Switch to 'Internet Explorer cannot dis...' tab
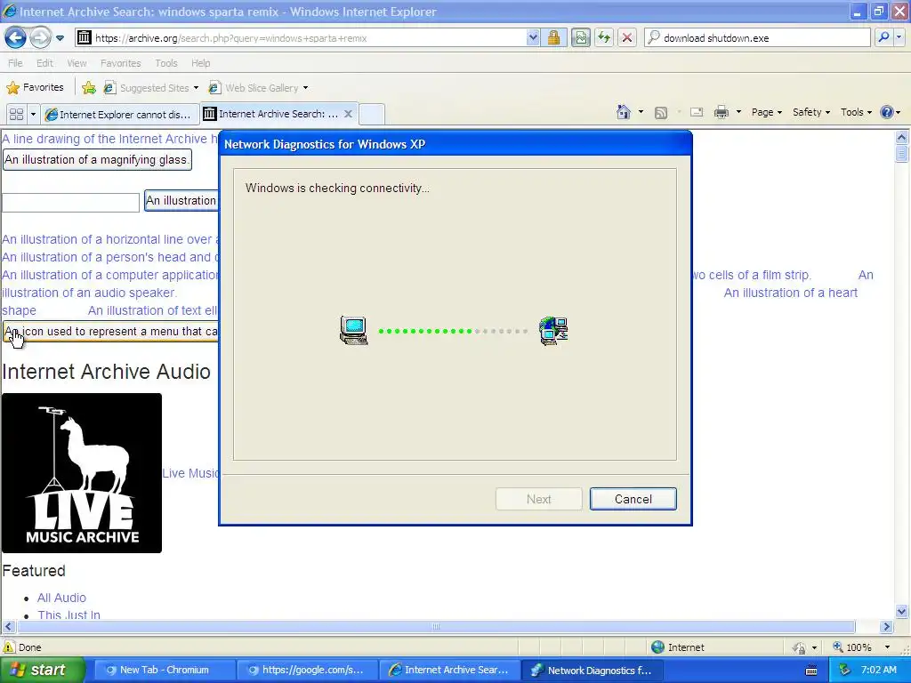Viewport: 911px width, 683px height. [x=119, y=115]
